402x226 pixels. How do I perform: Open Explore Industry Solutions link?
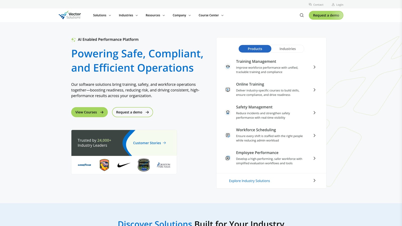click(x=249, y=181)
